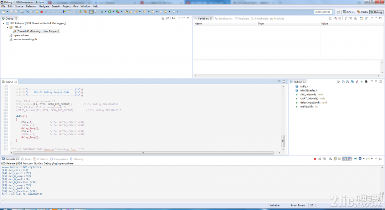This screenshot has width=385, height=210.
Task: Click the Debug bug icon in main toolbar
Action: pos(102,12)
